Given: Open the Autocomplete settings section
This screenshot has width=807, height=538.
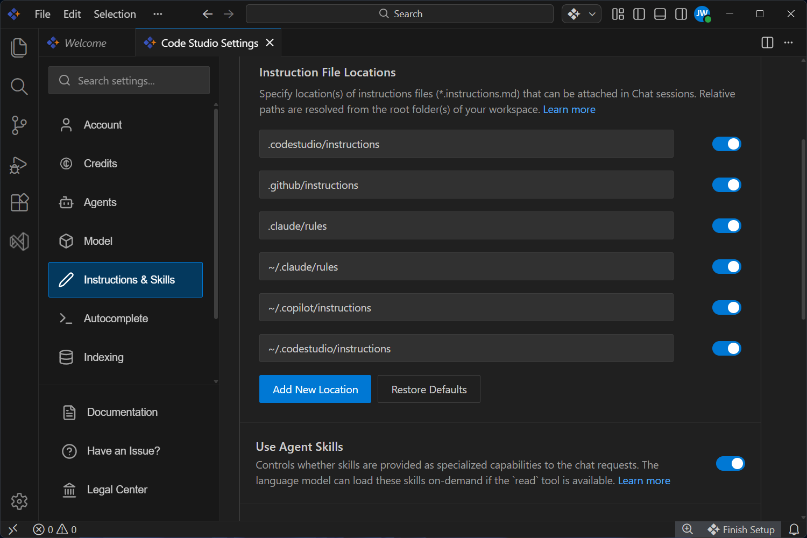Looking at the screenshot, I should pos(125,318).
